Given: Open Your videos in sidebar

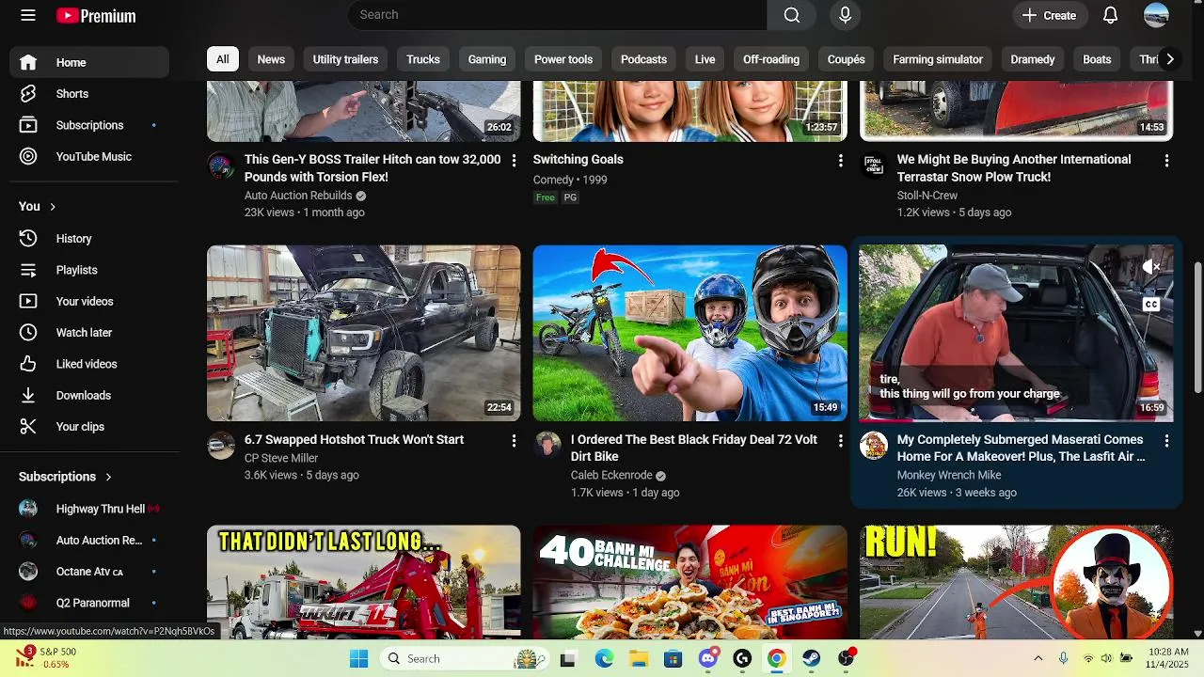Looking at the screenshot, I should pos(90,301).
